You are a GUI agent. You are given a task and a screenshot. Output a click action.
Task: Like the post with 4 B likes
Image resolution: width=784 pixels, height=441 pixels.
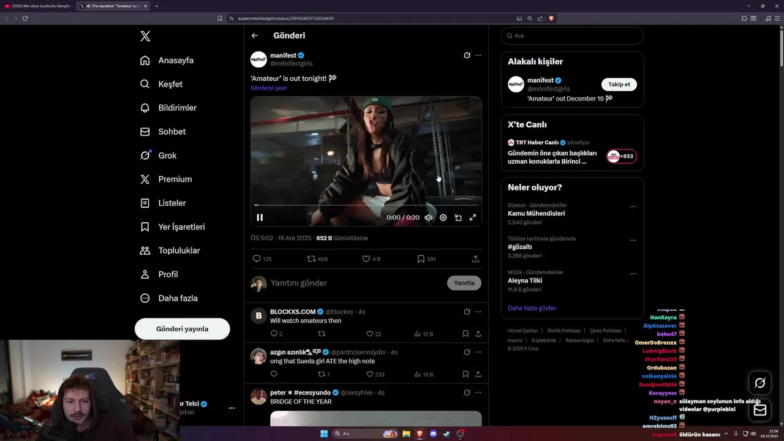371,259
